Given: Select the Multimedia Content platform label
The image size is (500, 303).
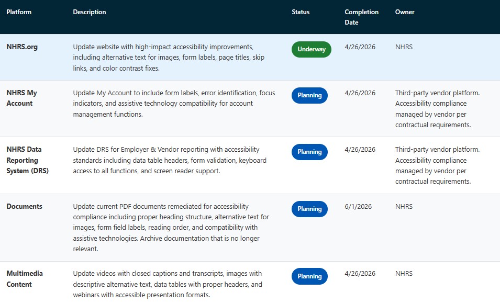Looking at the screenshot, I should point(25,278).
